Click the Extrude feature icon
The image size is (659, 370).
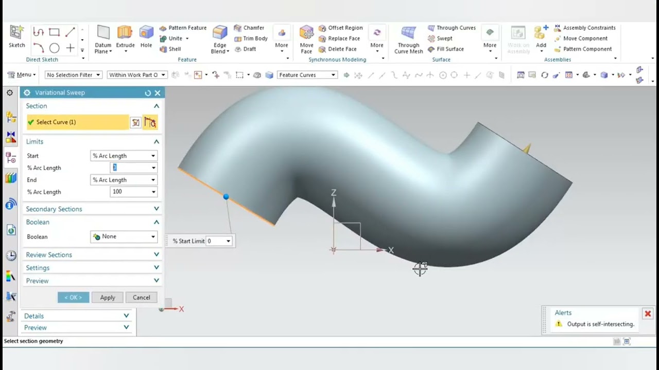125,36
